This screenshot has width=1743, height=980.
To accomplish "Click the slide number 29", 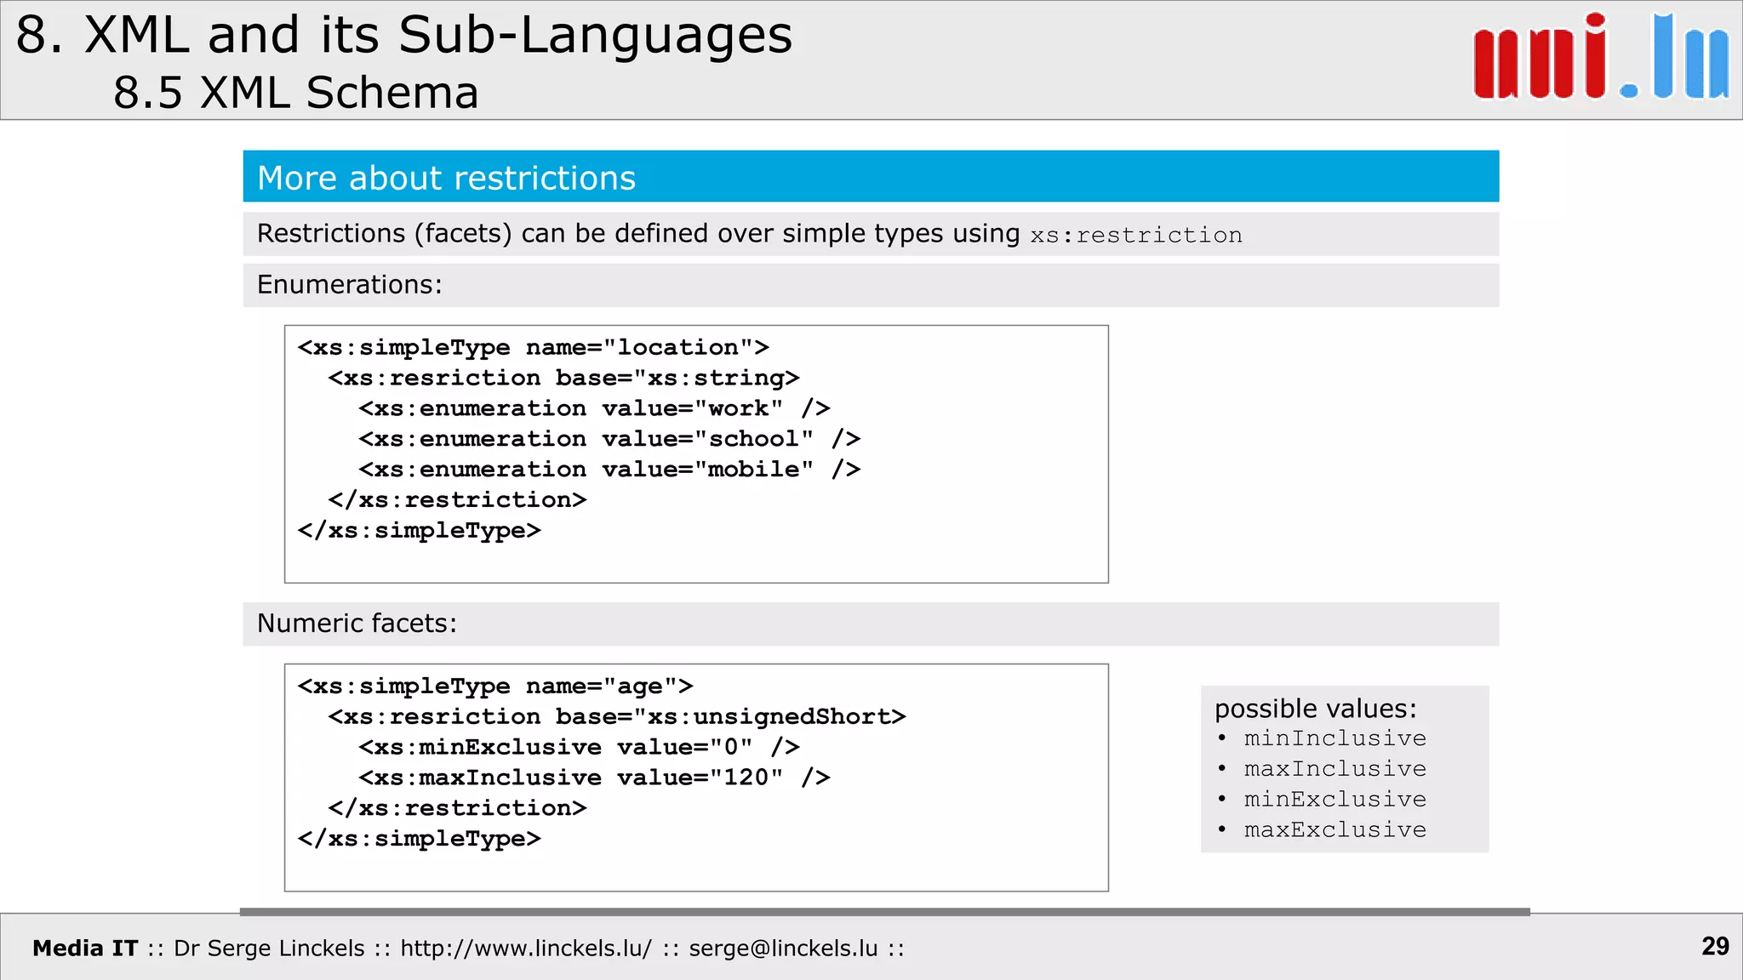I will coord(1715,946).
